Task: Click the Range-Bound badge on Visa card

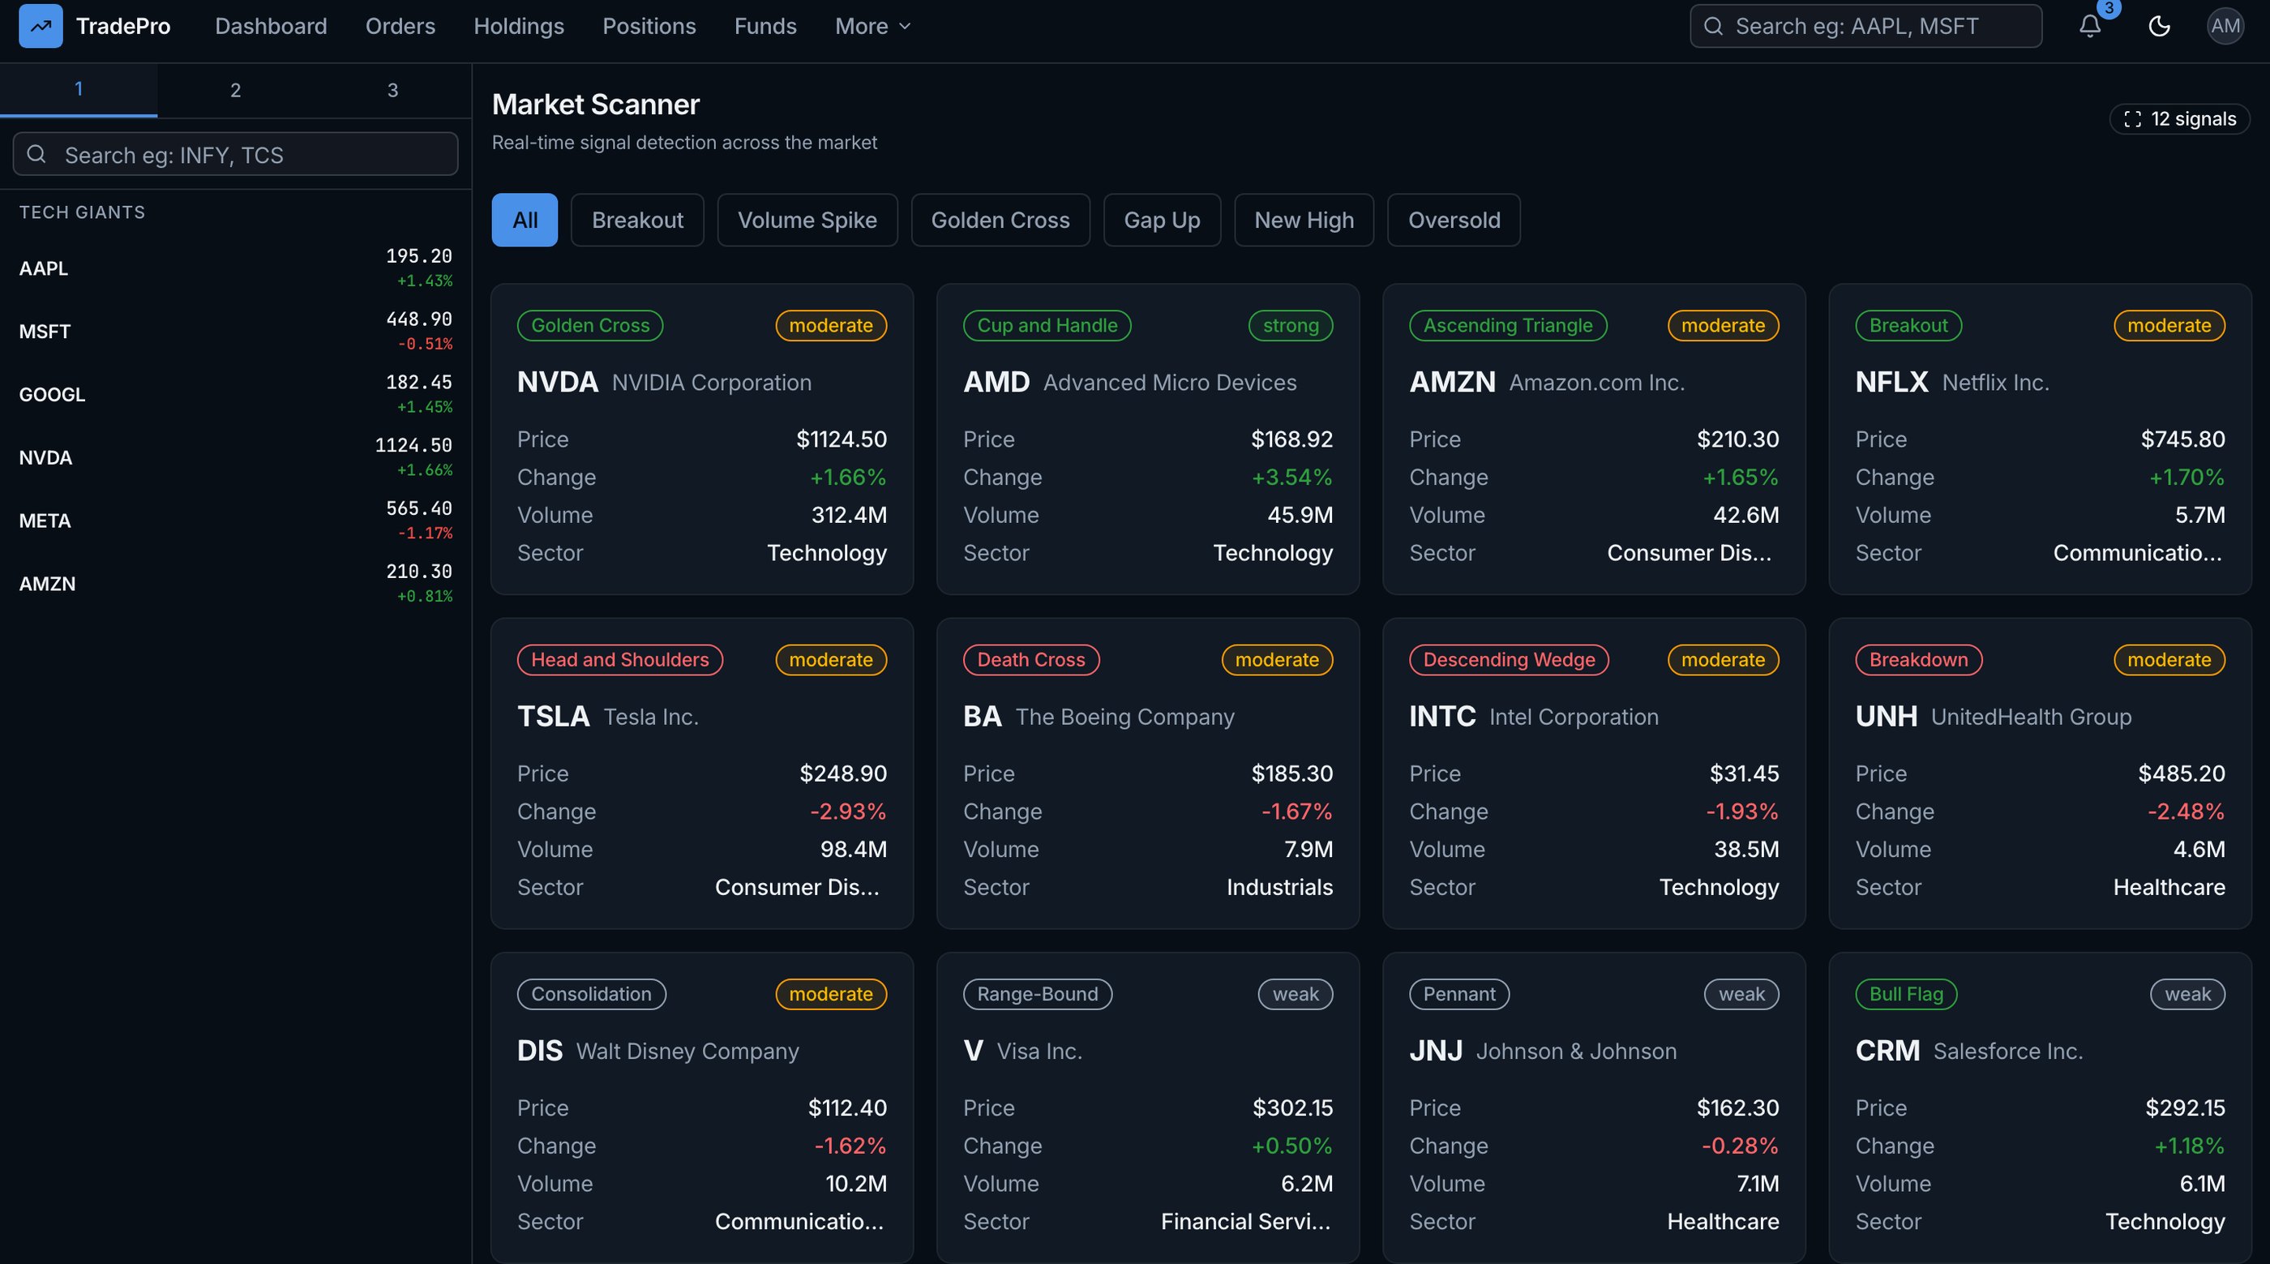Action: 1037,993
